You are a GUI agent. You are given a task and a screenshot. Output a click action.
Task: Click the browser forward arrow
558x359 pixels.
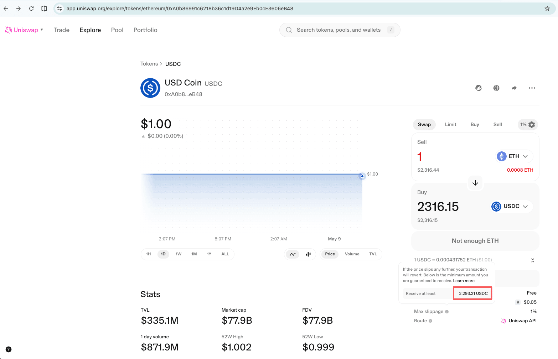(x=19, y=9)
